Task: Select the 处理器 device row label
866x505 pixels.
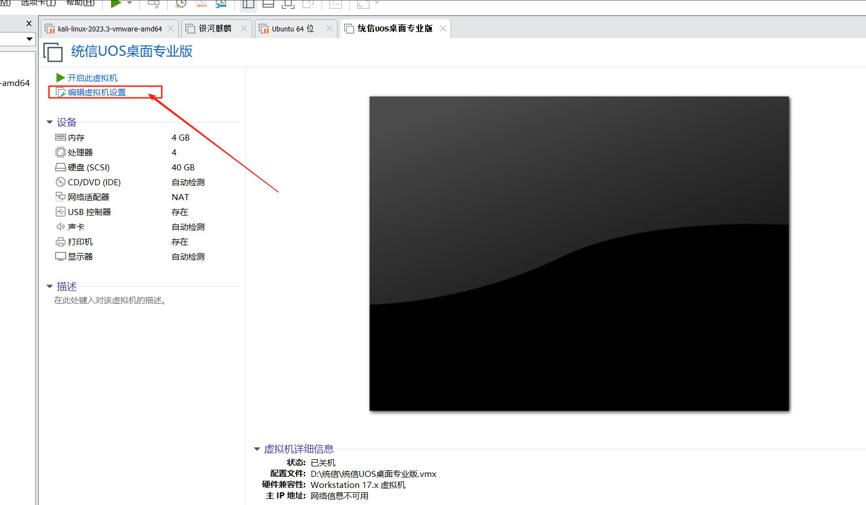Action: coord(81,153)
